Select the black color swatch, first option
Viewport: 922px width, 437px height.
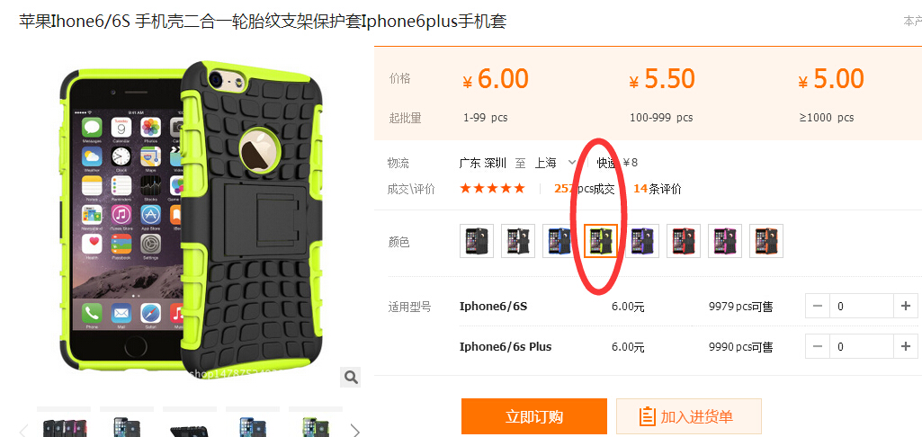click(477, 241)
